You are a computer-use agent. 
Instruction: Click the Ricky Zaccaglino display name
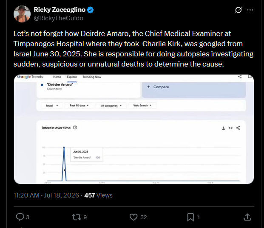click(x=60, y=10)
